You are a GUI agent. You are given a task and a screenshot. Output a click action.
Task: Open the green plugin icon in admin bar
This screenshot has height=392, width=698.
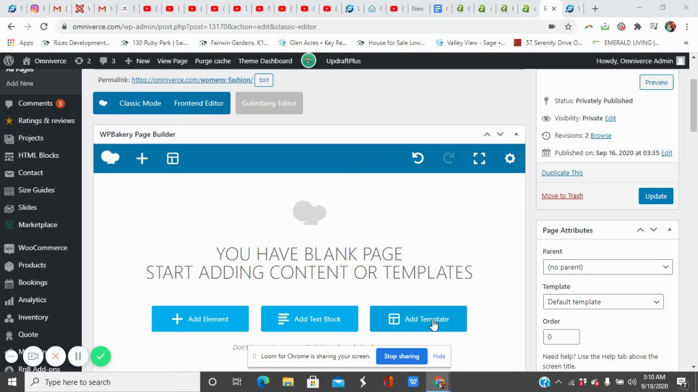click(x=309, y=61)
